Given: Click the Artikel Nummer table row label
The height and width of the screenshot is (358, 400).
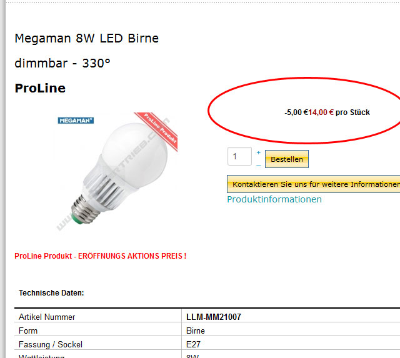Looking at the screenshot, I should coord(47,317).
